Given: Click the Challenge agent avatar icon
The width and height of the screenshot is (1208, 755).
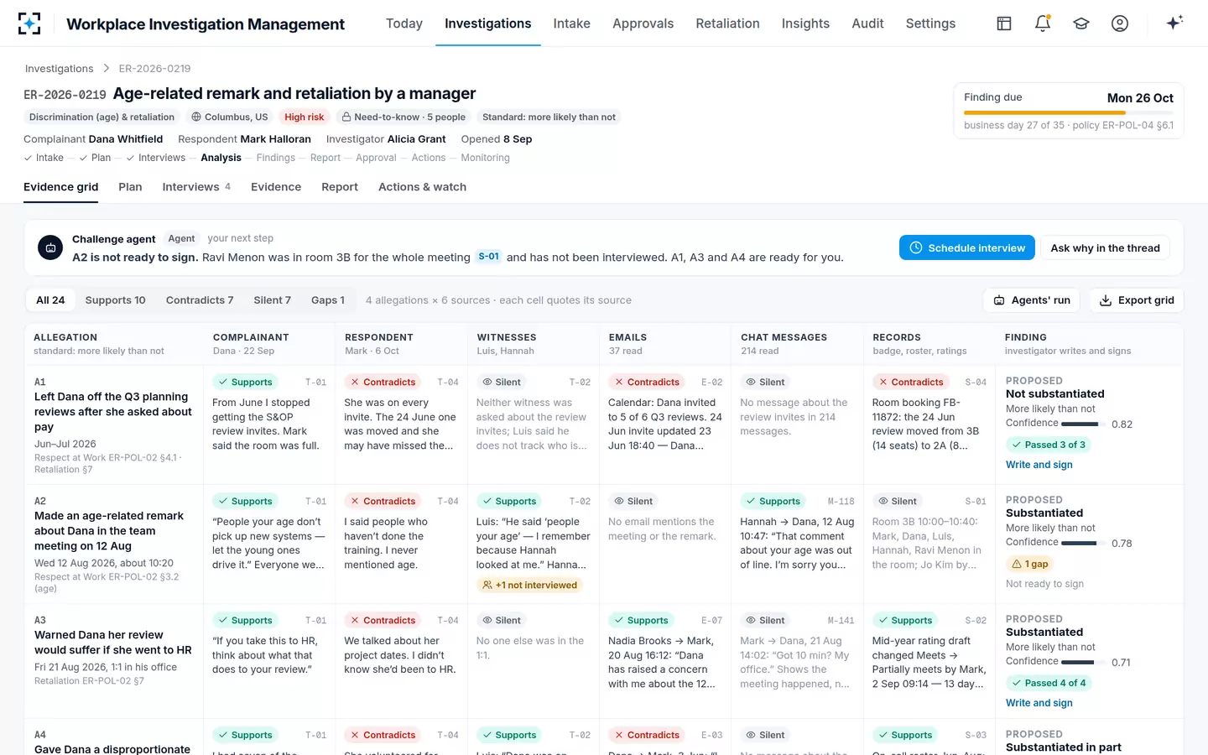Looking at the screenshot, I should (x=50, y=247).
